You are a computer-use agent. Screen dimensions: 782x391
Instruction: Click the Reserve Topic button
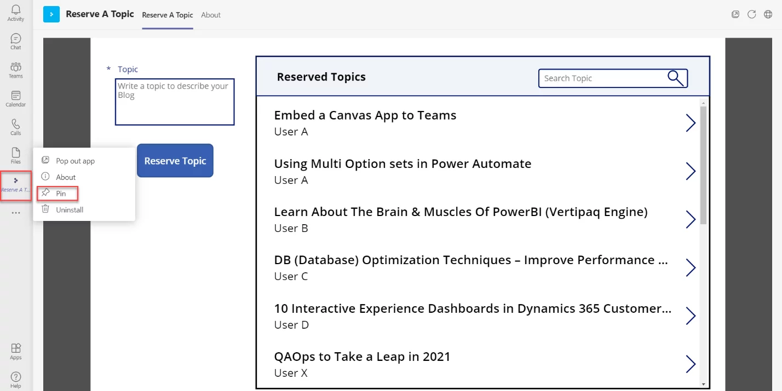pyautogui.click(x=175, y=161)
